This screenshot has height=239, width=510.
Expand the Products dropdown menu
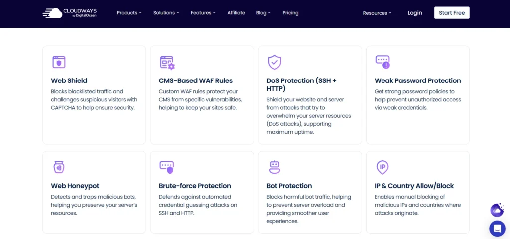pyautogui.click(x=129, y=13)
